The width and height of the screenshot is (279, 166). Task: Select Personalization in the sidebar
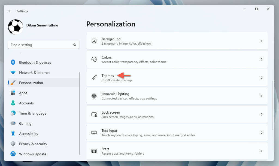point(43,83)
